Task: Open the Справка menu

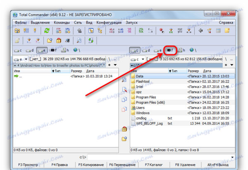Action: point(226,23)
